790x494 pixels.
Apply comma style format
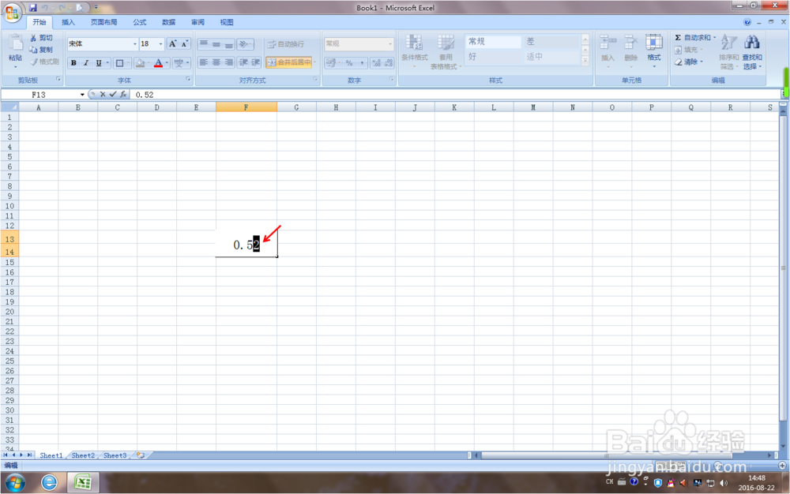pos(362,63)
